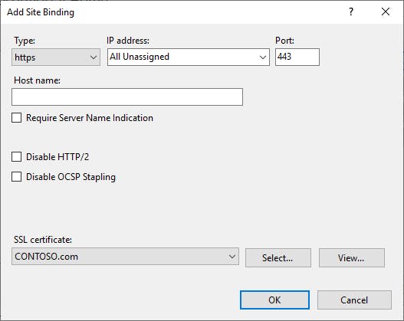Click the Host name: label
Image resolution: width=404 pixels, height=321 pixels.
[37, 80]
